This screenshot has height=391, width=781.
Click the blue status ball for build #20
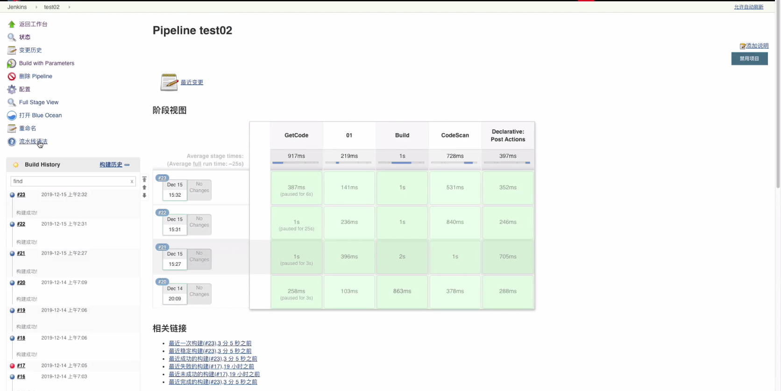click(x=12, y=283)
